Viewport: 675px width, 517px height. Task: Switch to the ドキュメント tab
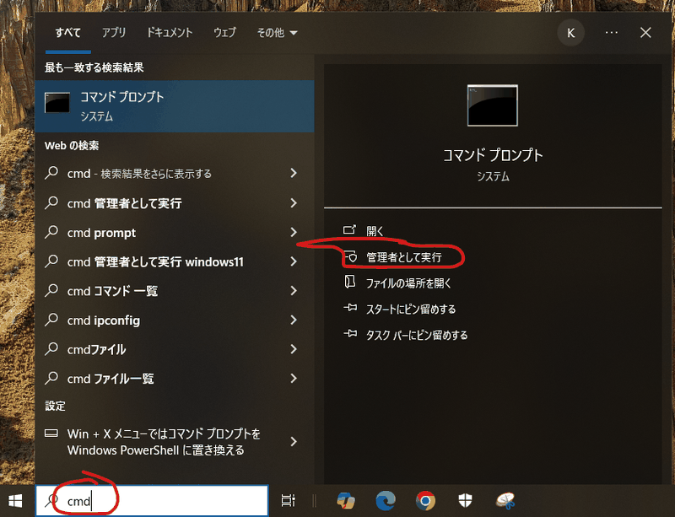point(170,33)
